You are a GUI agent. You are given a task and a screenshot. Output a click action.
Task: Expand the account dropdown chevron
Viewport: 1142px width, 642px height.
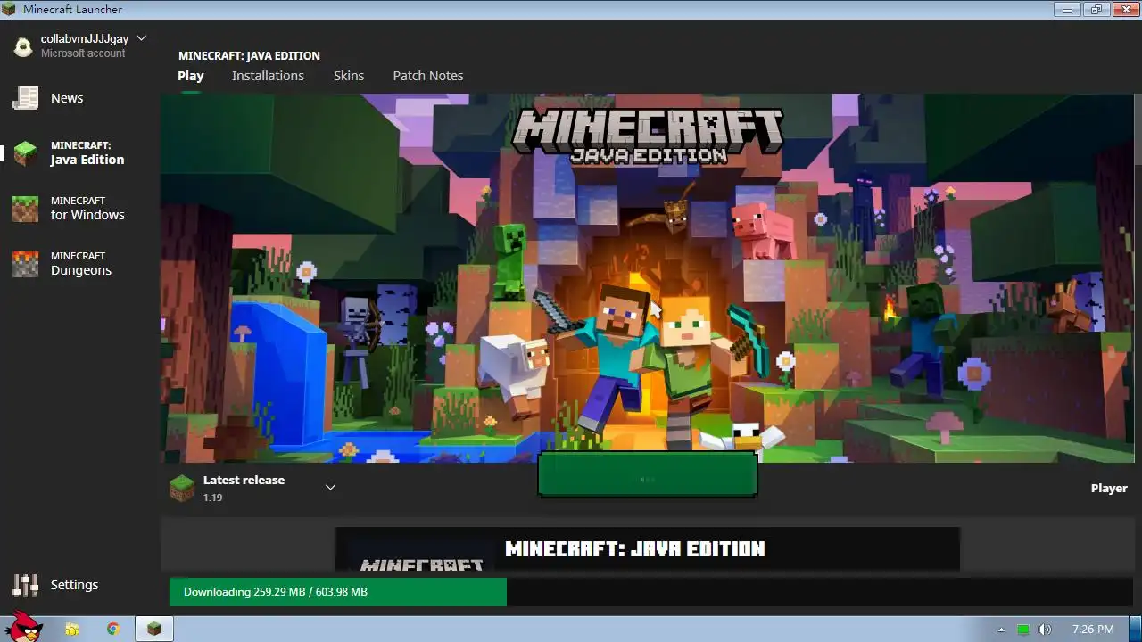tap(141, 38)
